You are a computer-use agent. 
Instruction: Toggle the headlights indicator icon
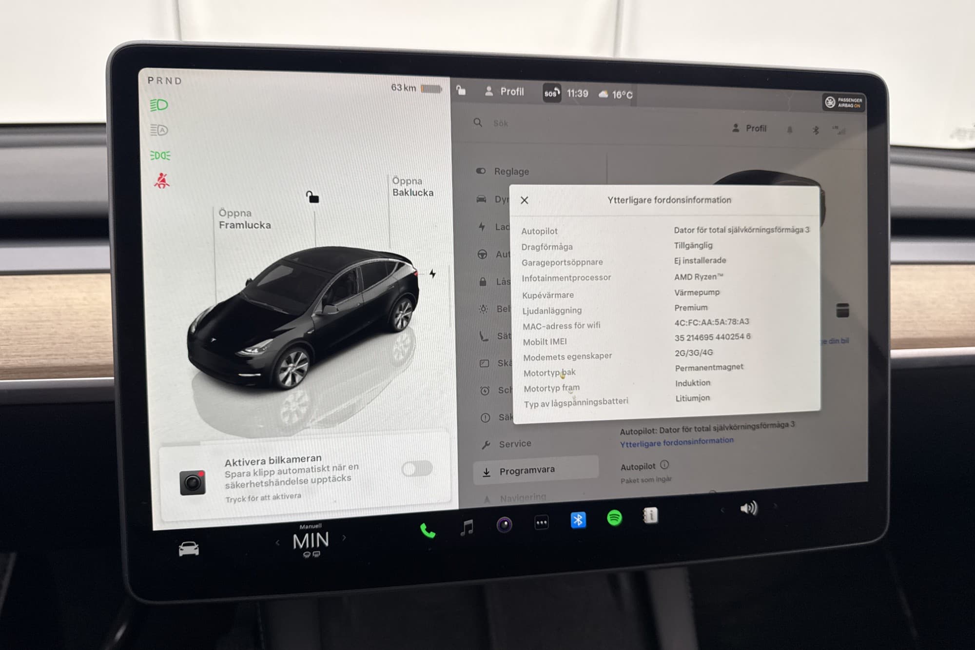pyautogui.click(x=159, y=105)
